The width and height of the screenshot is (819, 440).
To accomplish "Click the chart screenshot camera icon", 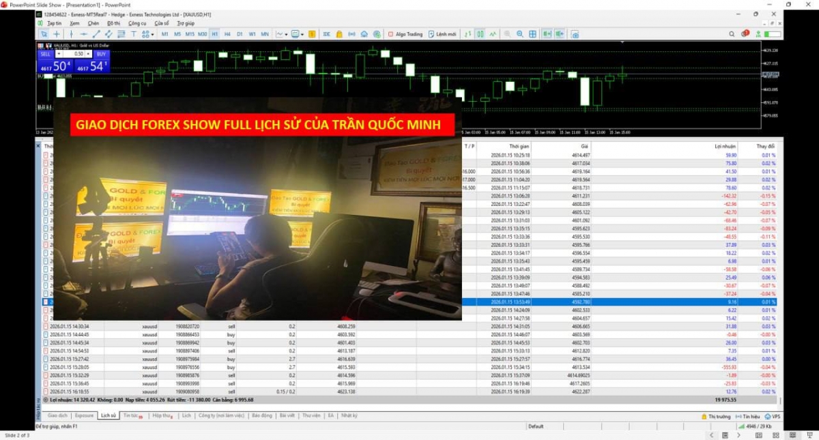I will tap(575, 34).
